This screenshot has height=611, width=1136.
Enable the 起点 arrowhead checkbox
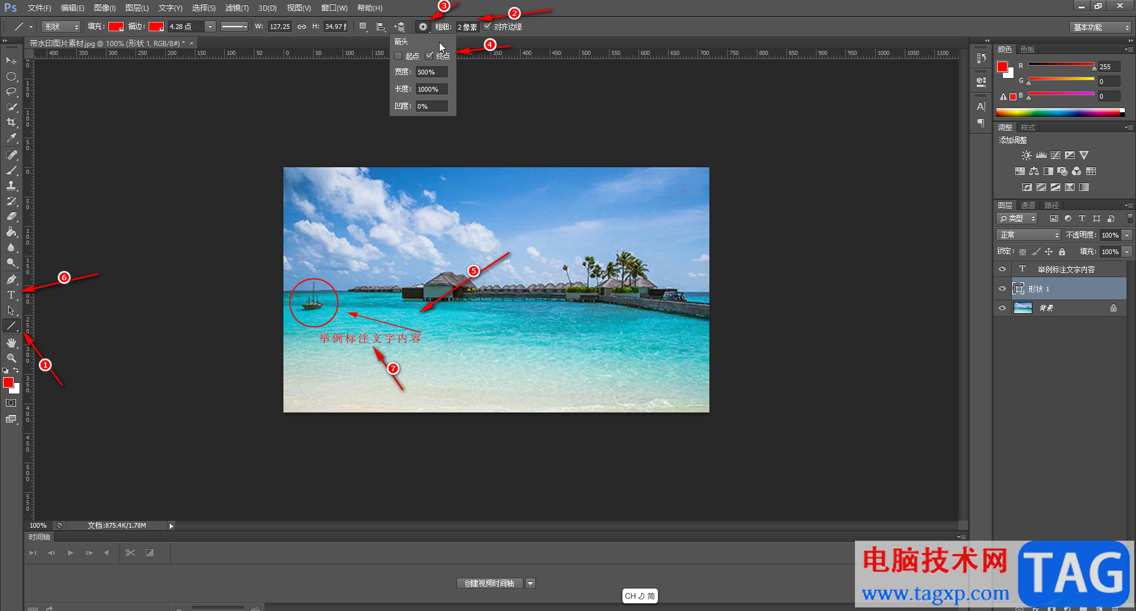398,56
